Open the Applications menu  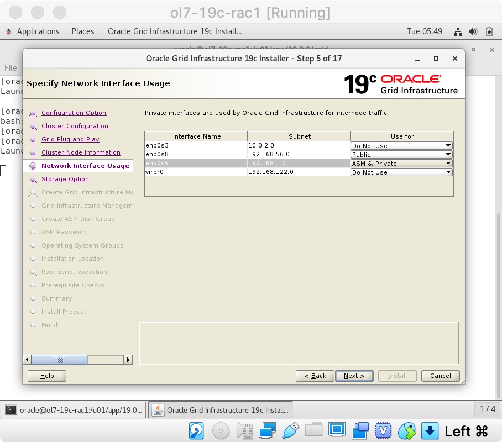click(x=38, y=31)
